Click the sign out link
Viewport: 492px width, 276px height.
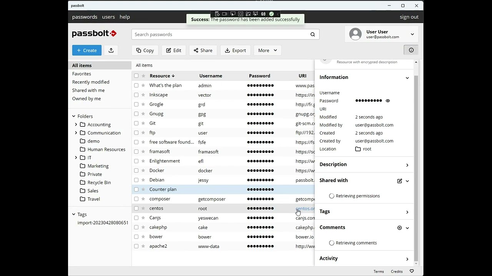click(409, 17)
